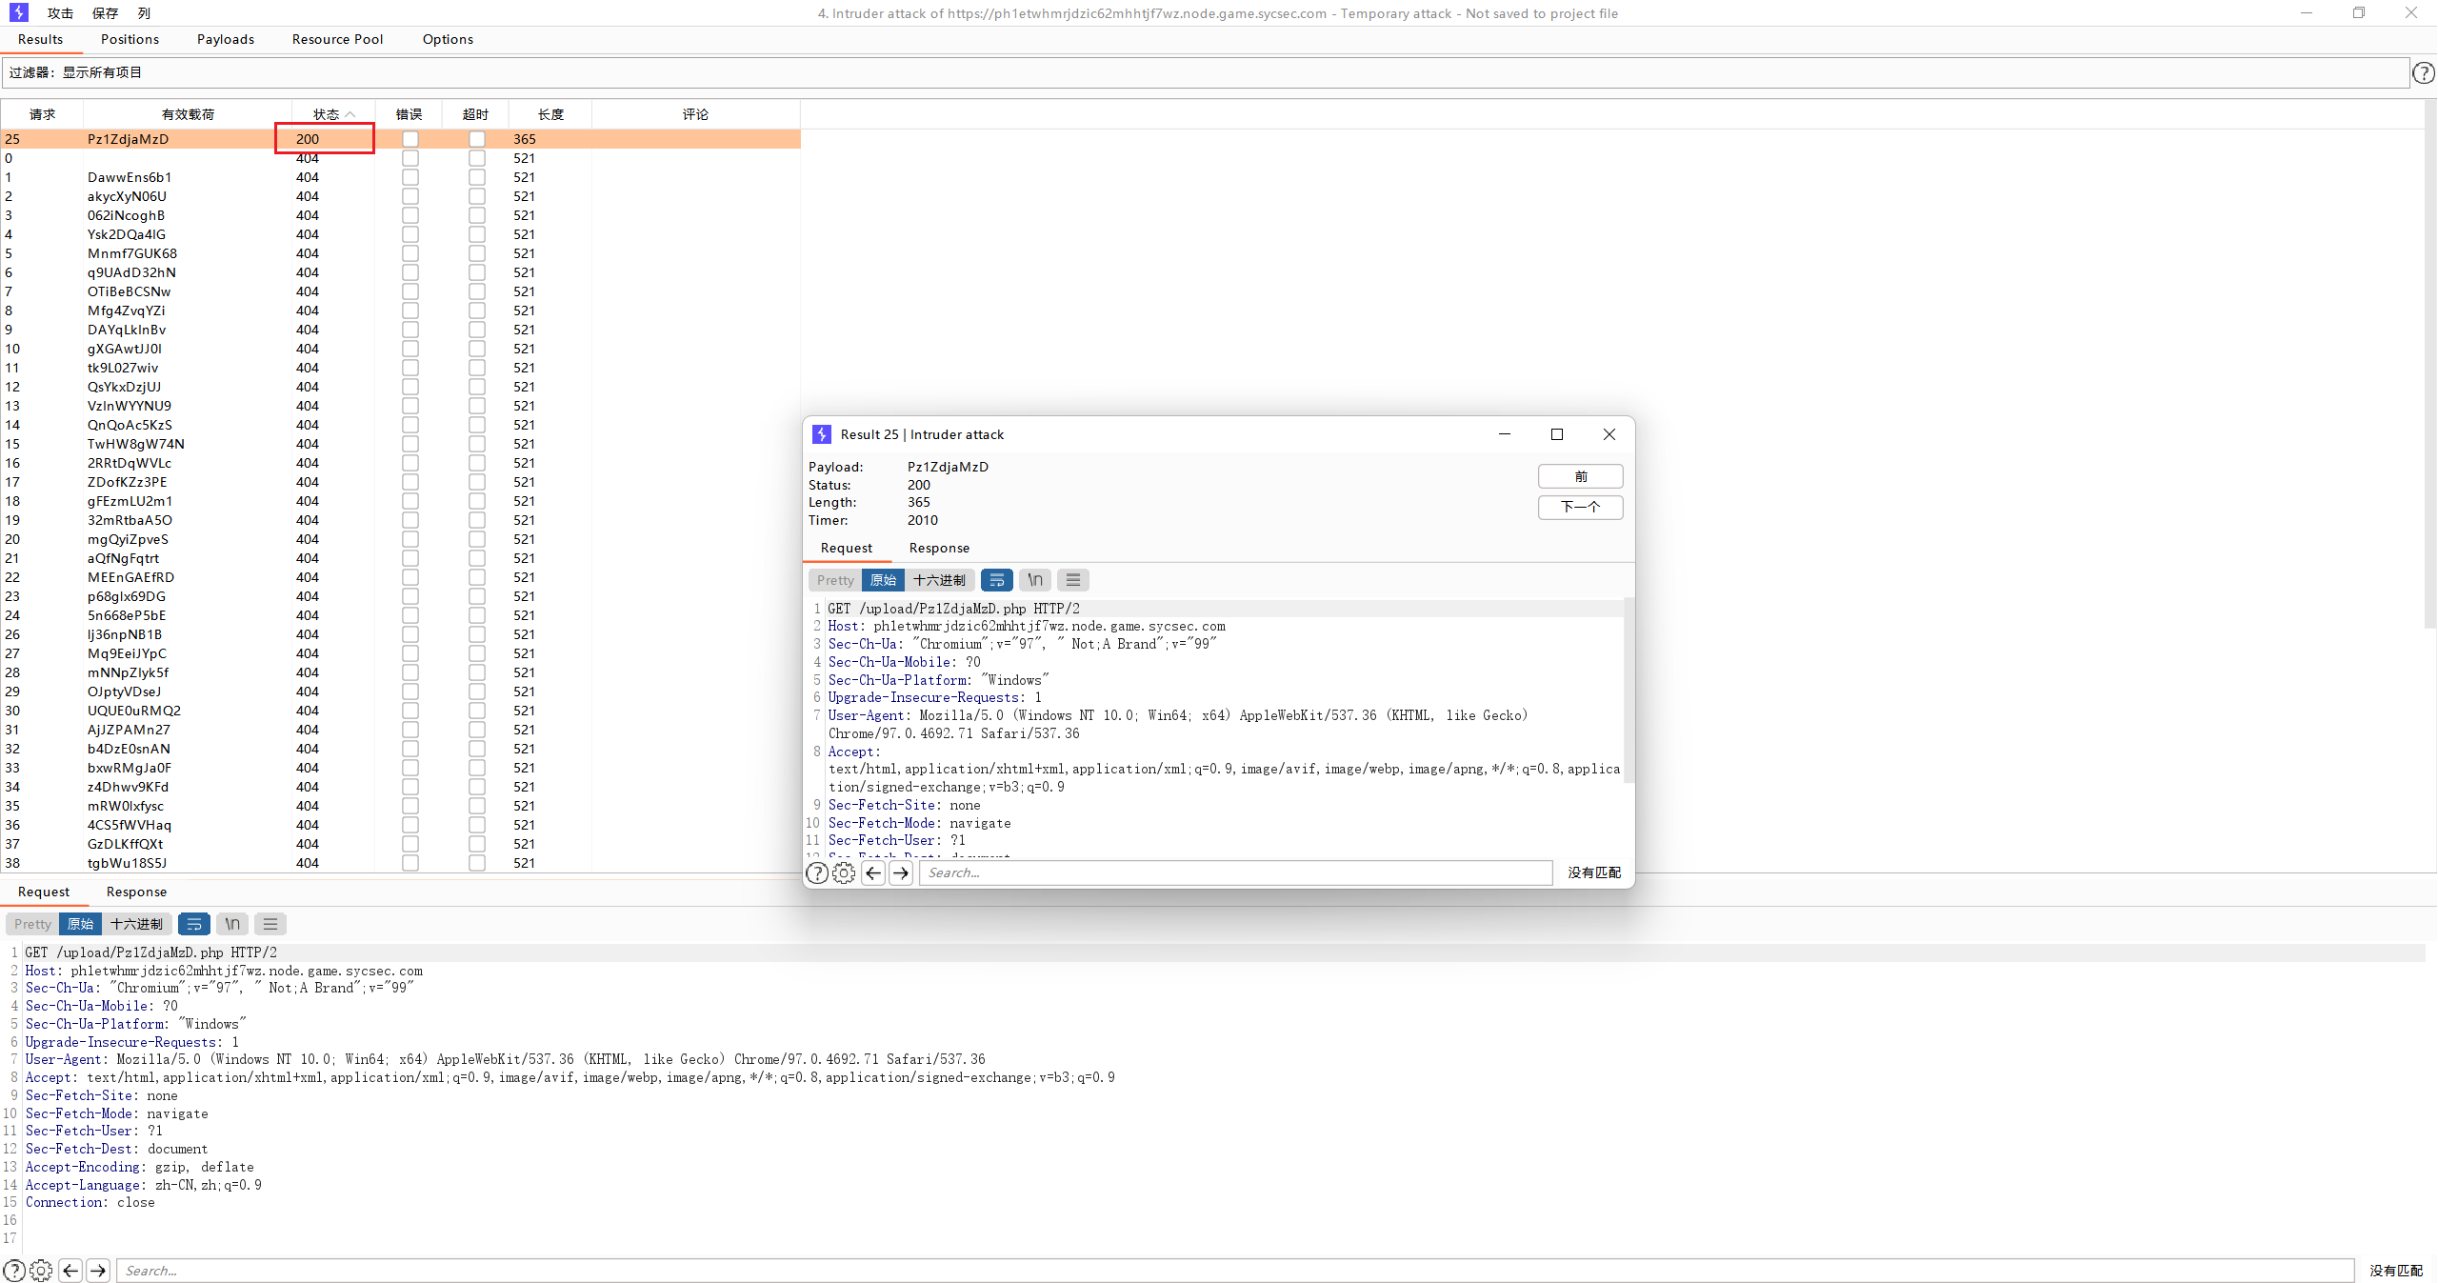Screen dimensions: 2438x1283
Task: Click the back arrow in bottom search bar
Action: [70, 1271]
